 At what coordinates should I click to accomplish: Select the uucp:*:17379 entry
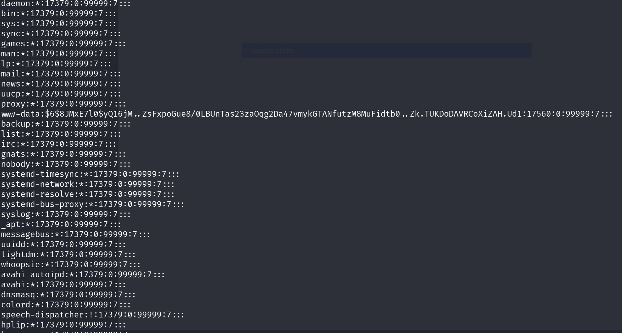click(x=61, y=94)
